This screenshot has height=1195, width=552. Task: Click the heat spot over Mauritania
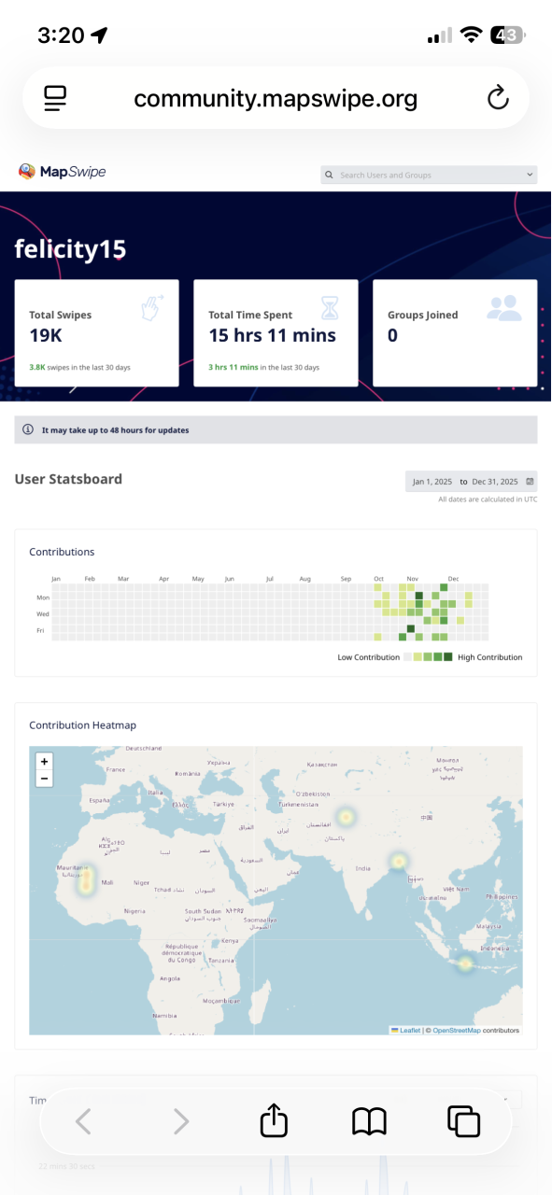pyautogui.click(x=85, y=879)
